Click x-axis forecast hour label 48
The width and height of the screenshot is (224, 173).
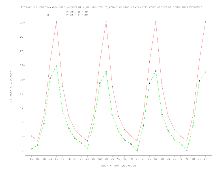point(131,159)
